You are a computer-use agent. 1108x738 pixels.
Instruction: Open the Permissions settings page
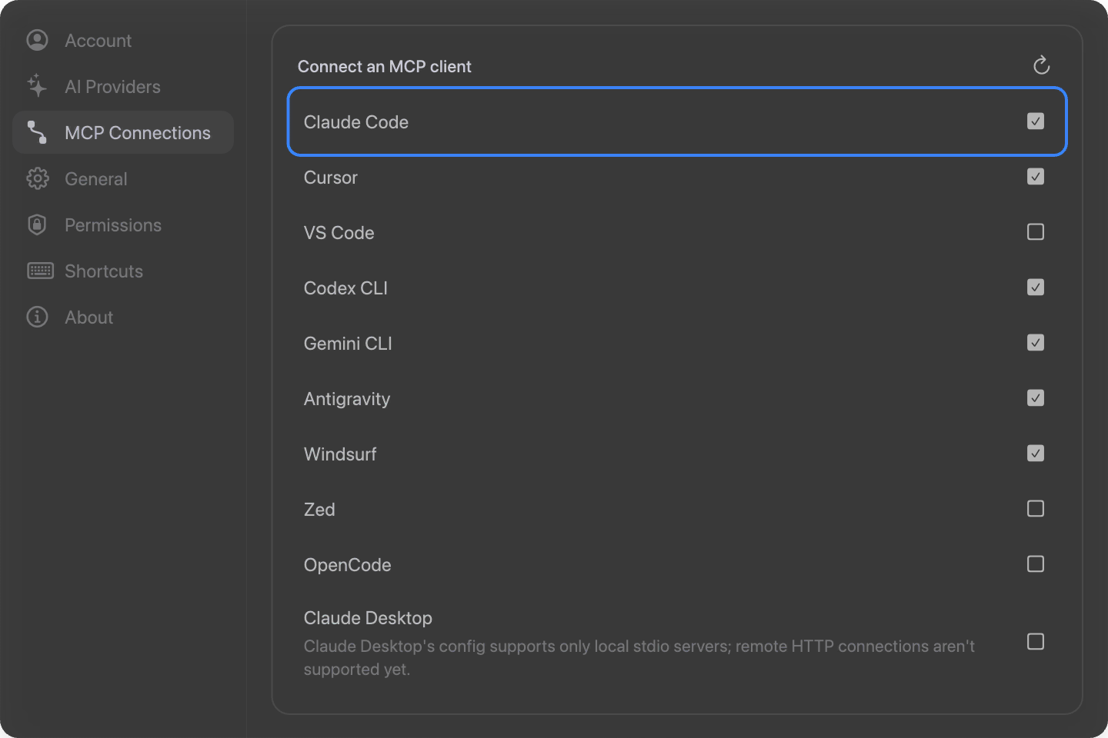coord(123,224)
